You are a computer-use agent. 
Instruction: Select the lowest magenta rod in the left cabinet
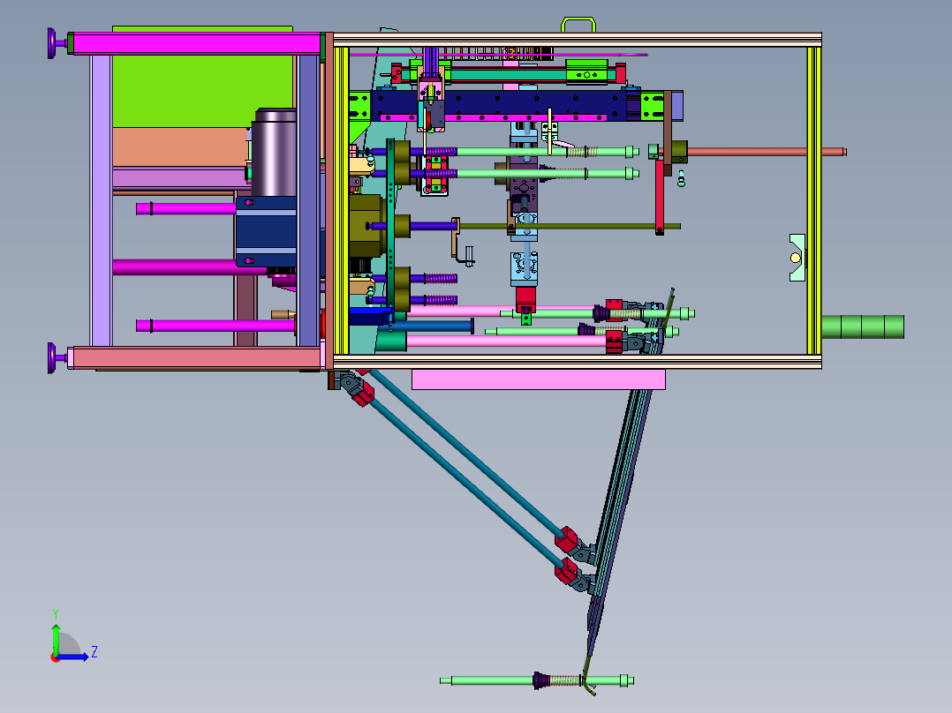[215, 326]
